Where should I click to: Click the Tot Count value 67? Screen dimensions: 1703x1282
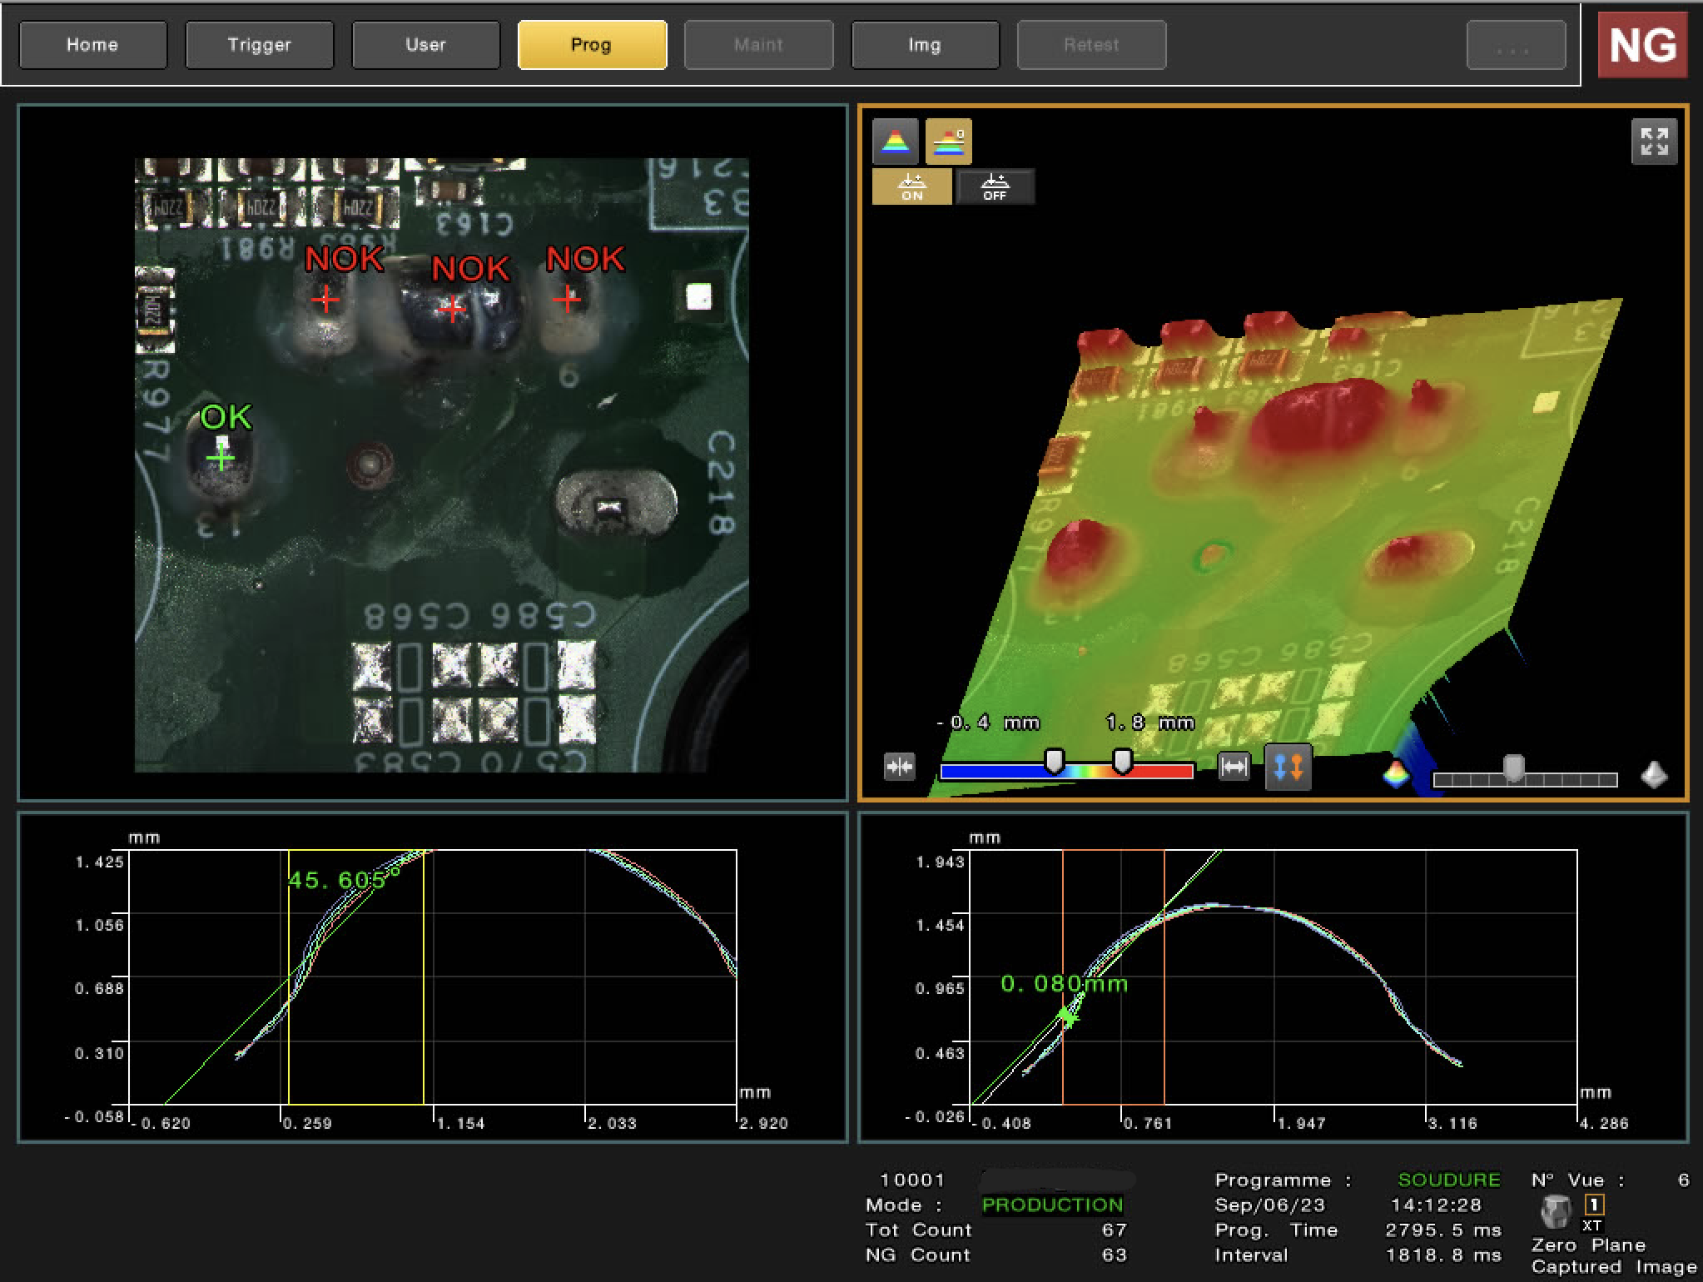tap(1114, 1230)
